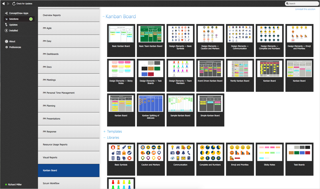Click the forward navigation arrow
Screen dimensions: 320x189
click(x=8, y=3)
